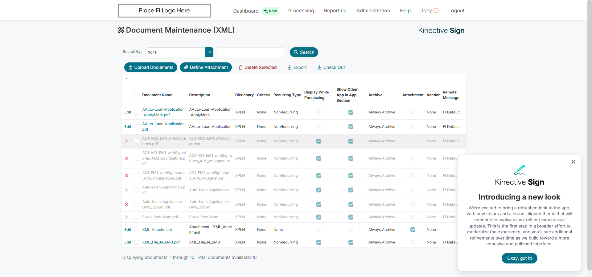
Task: Toggle the select-all checkbox in table header
Action: click(x=137, y=95)
